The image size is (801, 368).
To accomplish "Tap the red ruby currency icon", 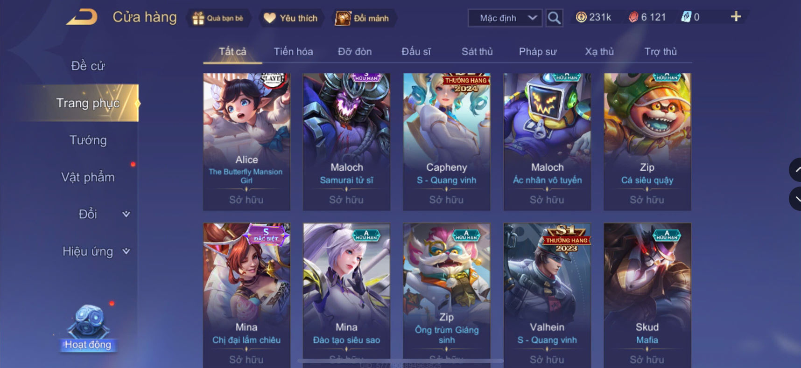I will pyautogui.click(x=633, y=17).
